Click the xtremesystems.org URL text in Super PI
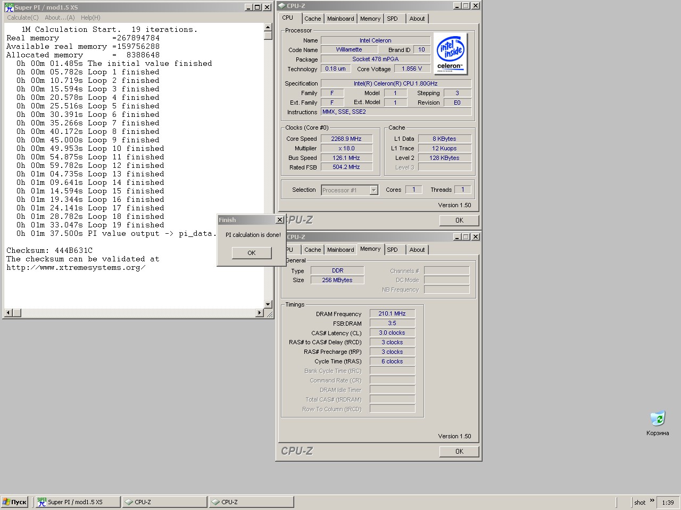Viewport: 681px width, 510px height. 76,267
